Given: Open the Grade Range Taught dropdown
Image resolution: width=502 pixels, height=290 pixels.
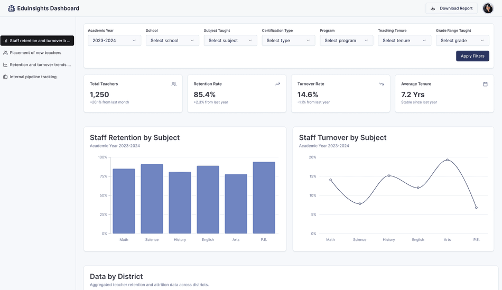Looking at the screenshot, I should 462,41.
